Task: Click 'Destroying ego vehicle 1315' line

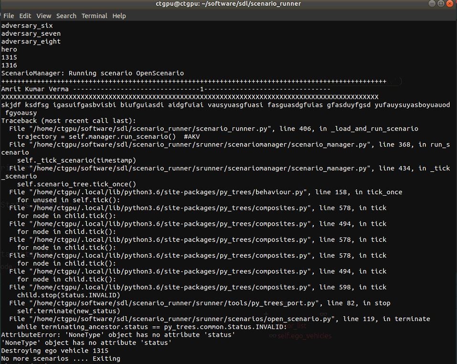Action: point(54,351)
